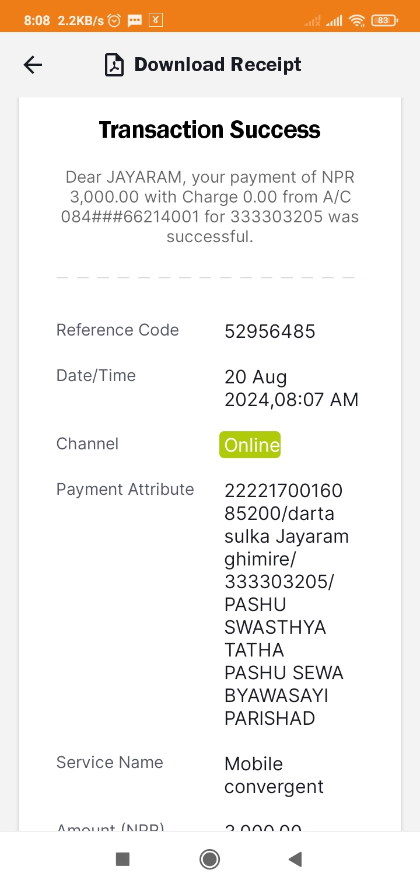The image size is (420, 887).
Task: Tap the Download Receipt label
Action: 218,64
